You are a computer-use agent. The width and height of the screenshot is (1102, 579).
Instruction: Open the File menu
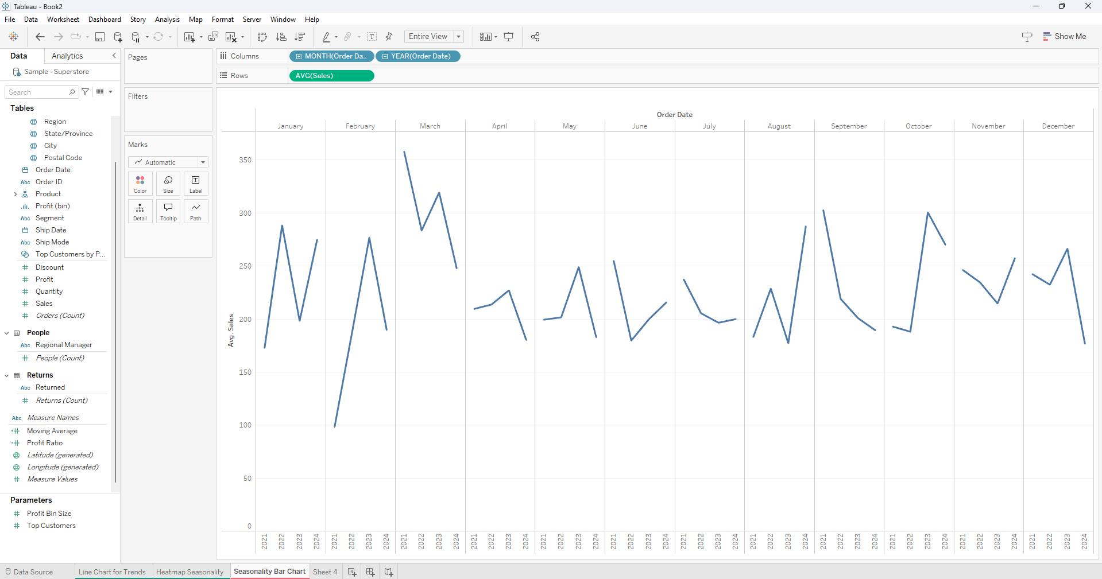[x=10, y=20]
